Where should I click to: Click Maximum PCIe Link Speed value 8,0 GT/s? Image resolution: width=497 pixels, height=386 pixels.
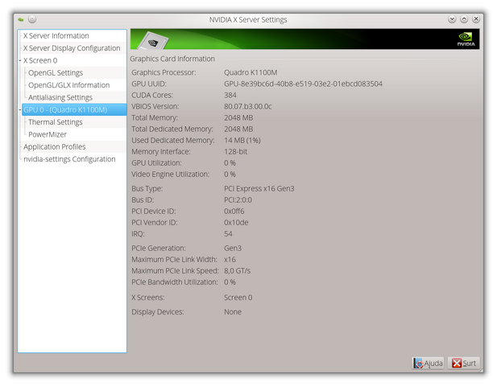click(237, 271)
